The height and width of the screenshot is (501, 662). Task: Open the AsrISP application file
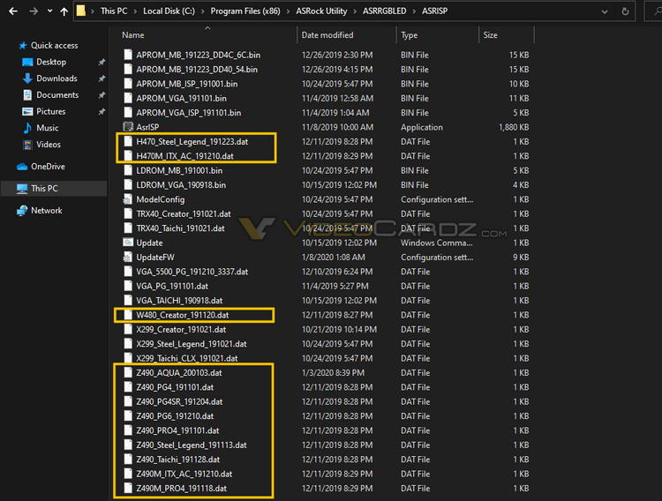[147, 127]
